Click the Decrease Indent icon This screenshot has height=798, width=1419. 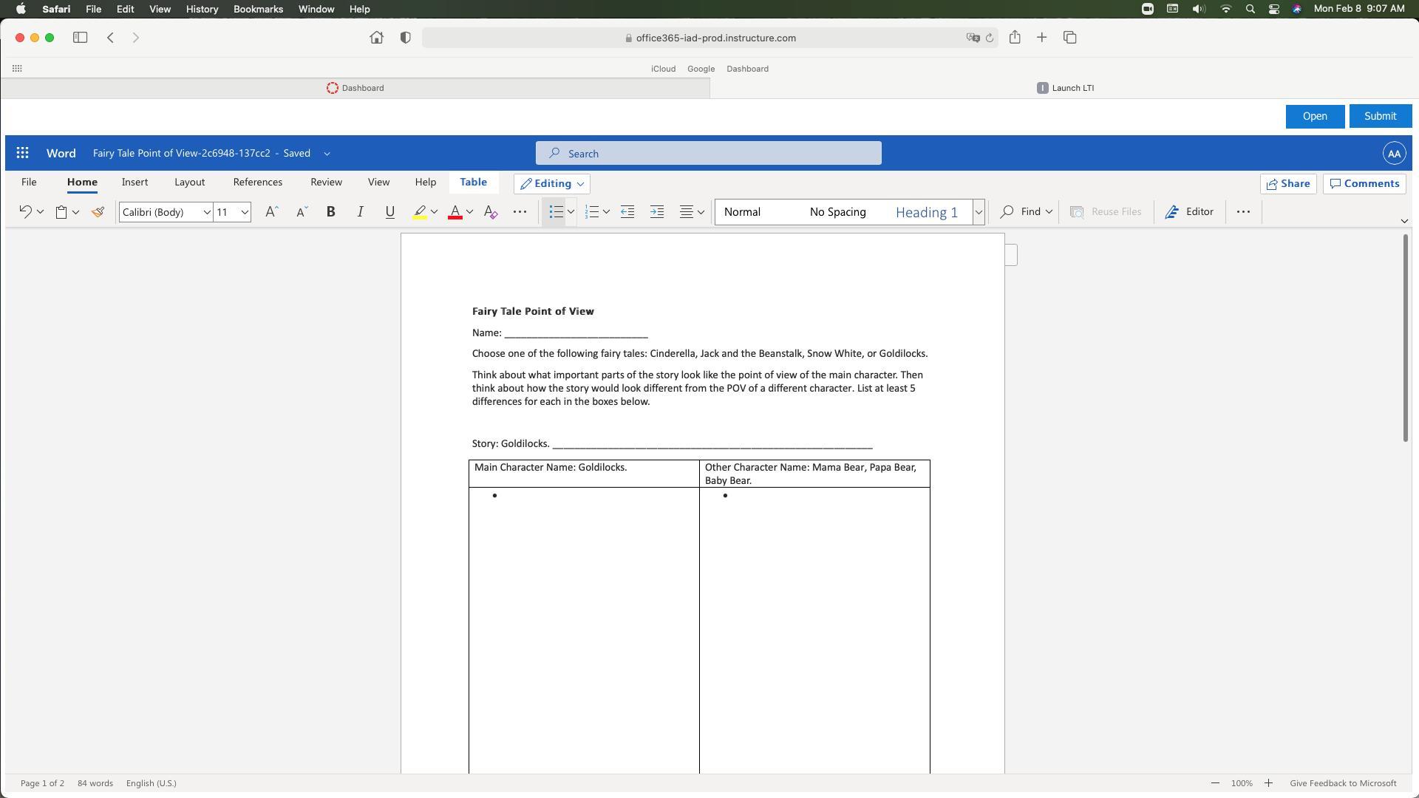(x=627, y=212)
